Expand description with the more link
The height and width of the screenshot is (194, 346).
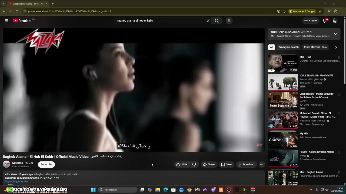click(x=11, y=185)
